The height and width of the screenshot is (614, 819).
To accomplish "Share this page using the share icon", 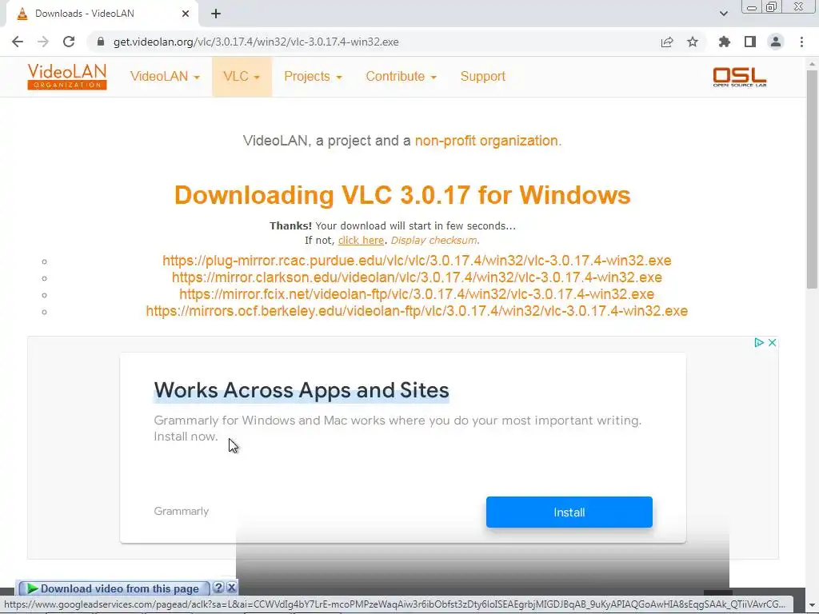I will tap(666, 42).
